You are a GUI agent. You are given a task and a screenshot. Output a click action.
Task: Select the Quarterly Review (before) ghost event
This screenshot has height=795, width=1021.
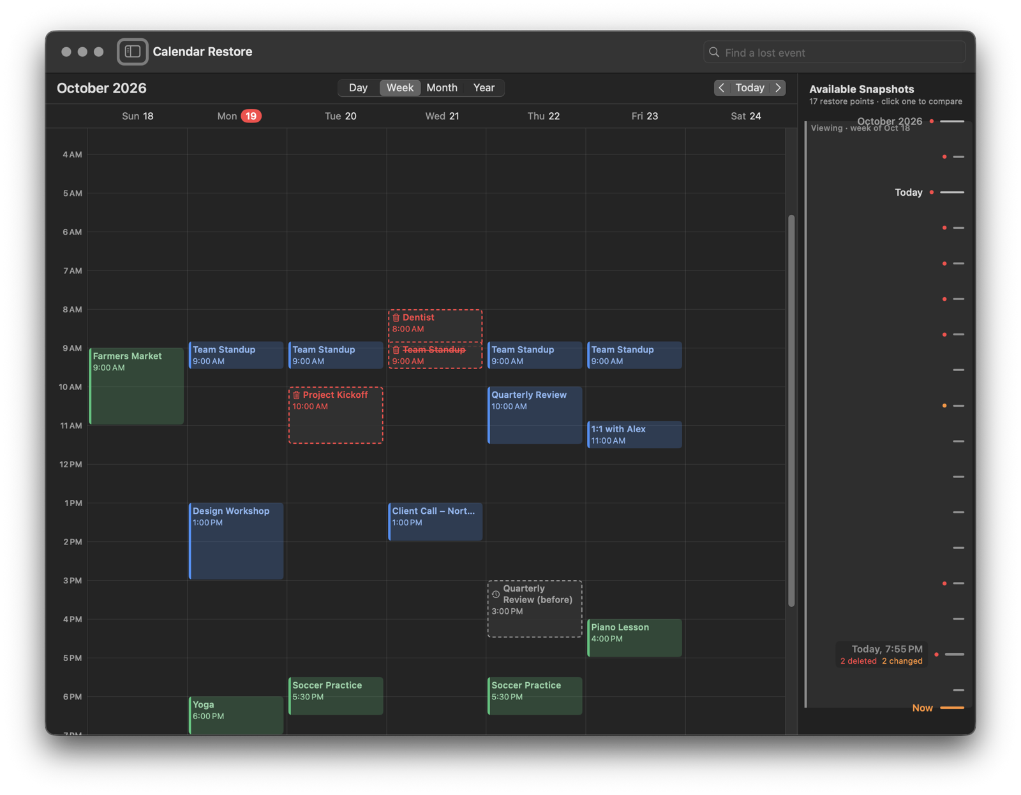[535, 609]
